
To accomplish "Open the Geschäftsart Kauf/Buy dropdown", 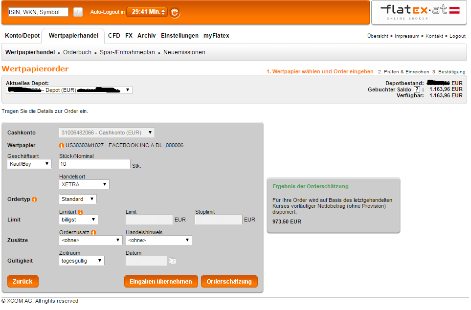I will [29, 164].
